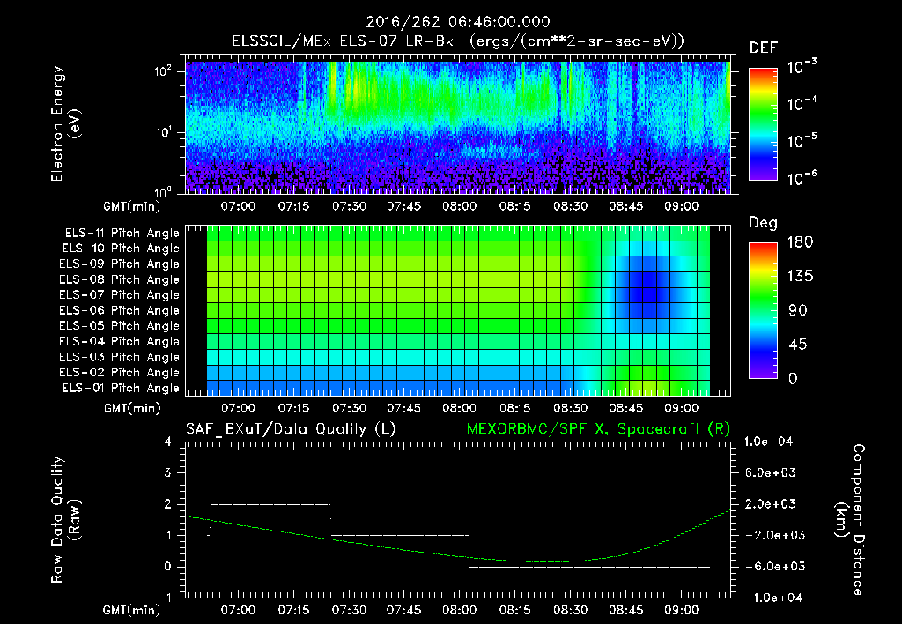Viewport: 902px width, 624px height.
Task: Click the ELS-02 Pitch Angle row label
Action: [120, 373]
